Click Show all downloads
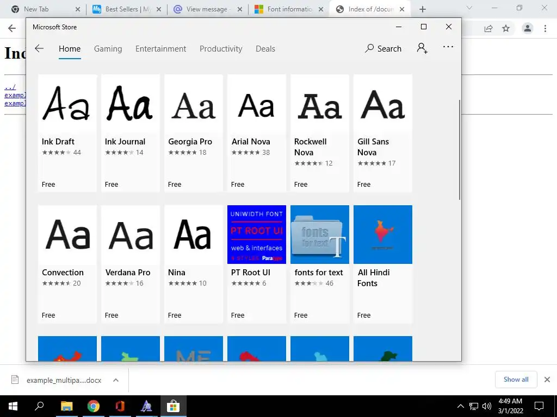The width and height of the screenshot is (557, 417). tap(516, 380)
